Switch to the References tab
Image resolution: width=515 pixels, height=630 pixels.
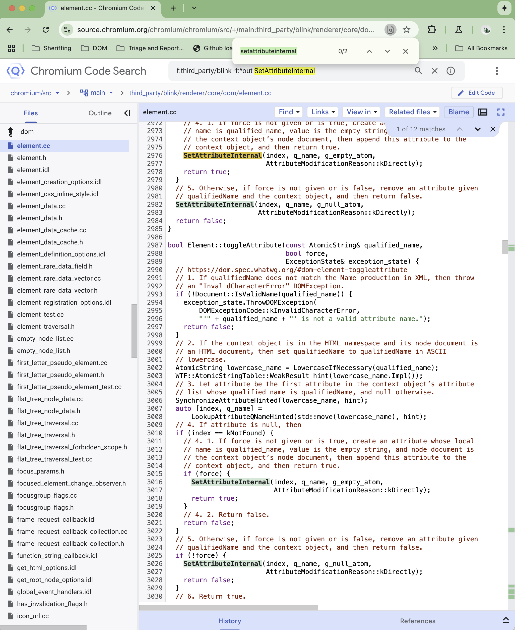[x=417, y=620]
